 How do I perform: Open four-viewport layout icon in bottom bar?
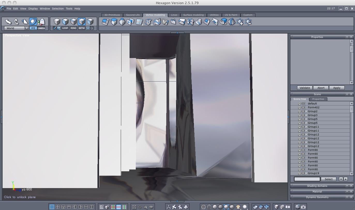coord(58,207)
